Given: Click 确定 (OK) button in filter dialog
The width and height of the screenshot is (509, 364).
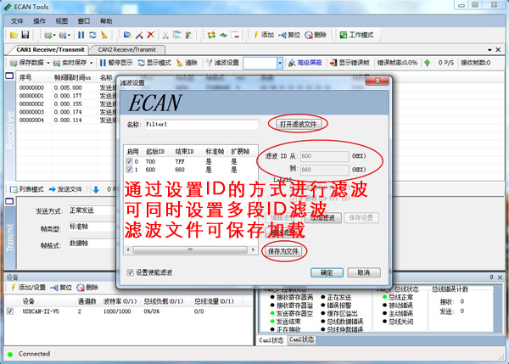Looking at the screenshot, I should tap(327, 272).
